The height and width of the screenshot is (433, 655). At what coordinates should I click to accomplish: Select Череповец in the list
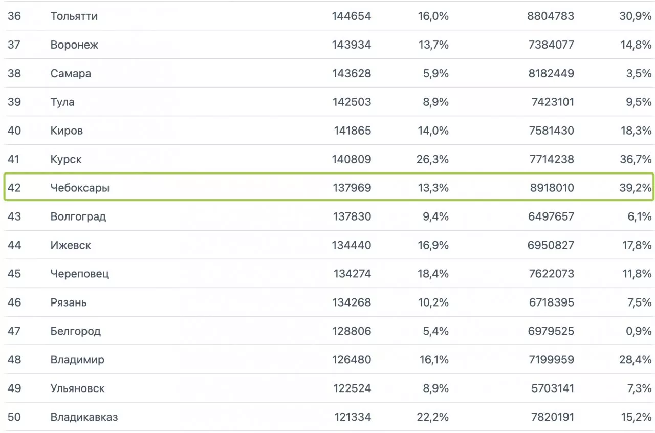80,274
